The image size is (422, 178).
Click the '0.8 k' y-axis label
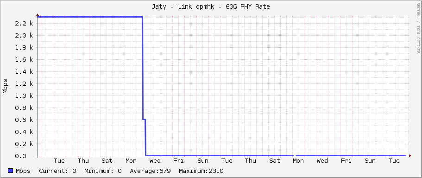(24, 108)
